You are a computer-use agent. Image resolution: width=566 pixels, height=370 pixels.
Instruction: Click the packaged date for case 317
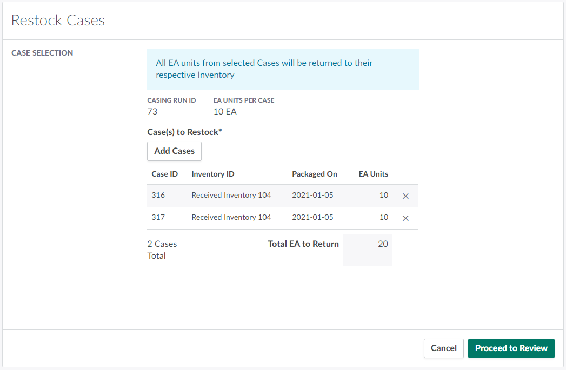pos(312,217)
